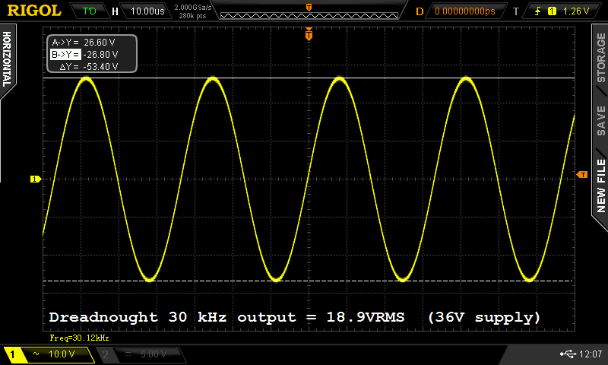Click the T trigger label in top bar

tap(516, 11)
